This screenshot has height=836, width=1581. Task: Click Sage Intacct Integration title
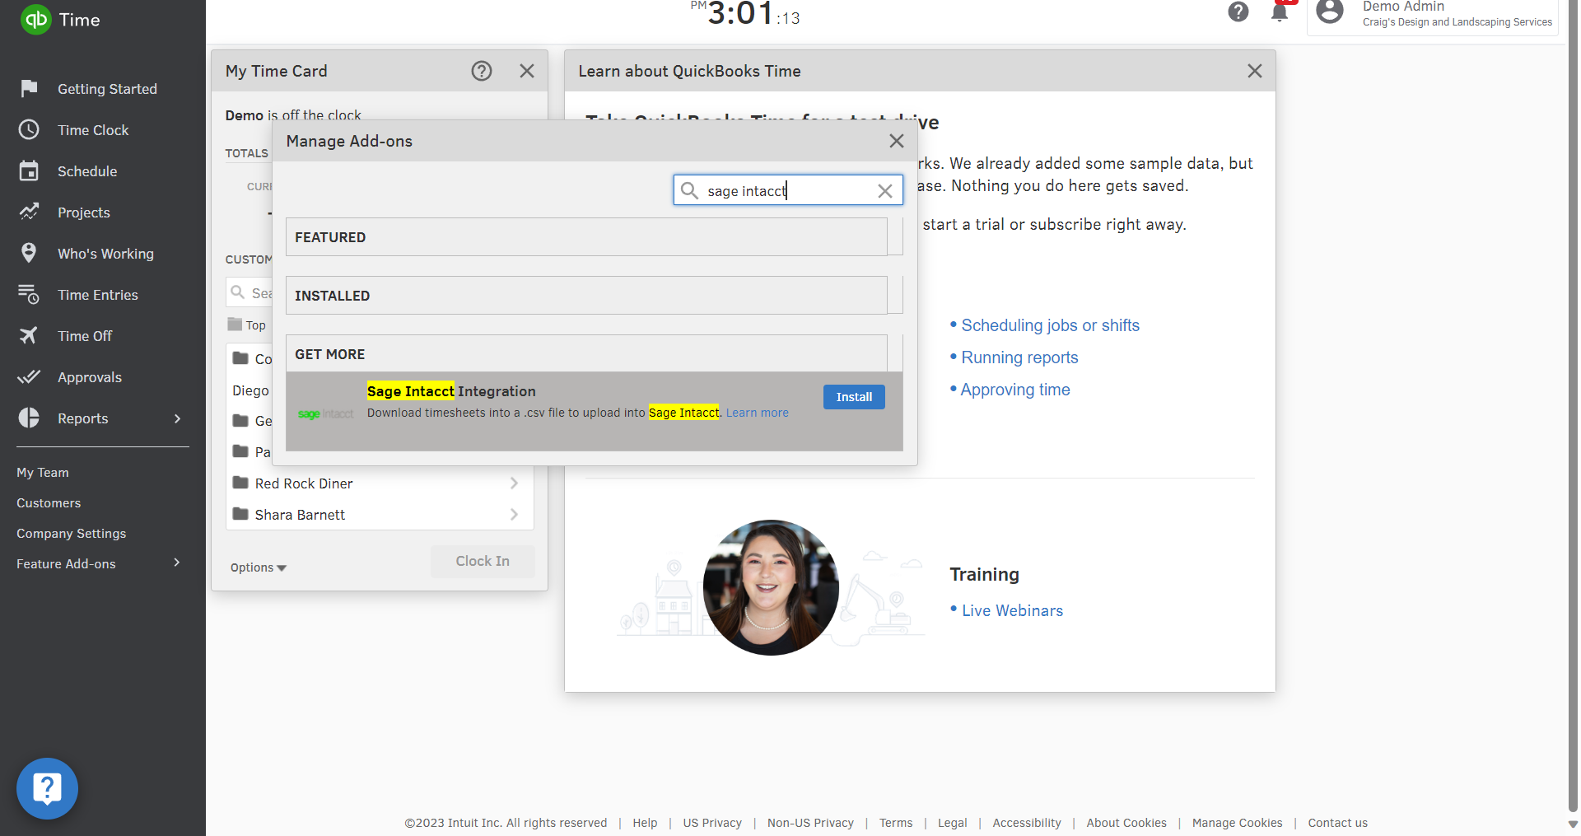[x=451, y=391]
